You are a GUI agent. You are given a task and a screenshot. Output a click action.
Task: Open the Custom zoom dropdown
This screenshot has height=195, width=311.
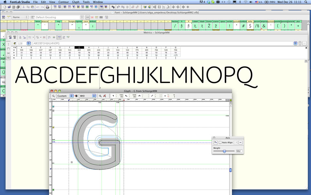coord(65,96)
